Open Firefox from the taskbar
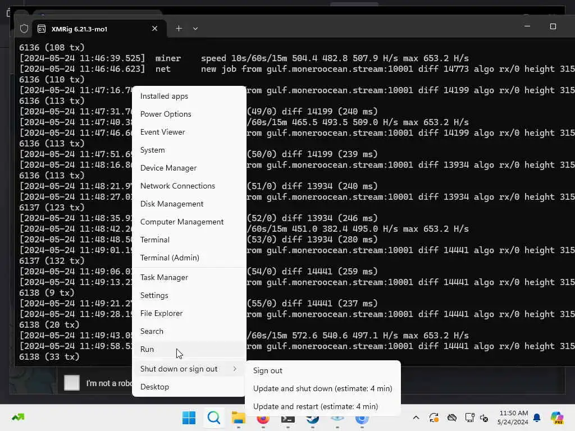The width and height of the screenshot is (575, 431). tap(263, 418)
